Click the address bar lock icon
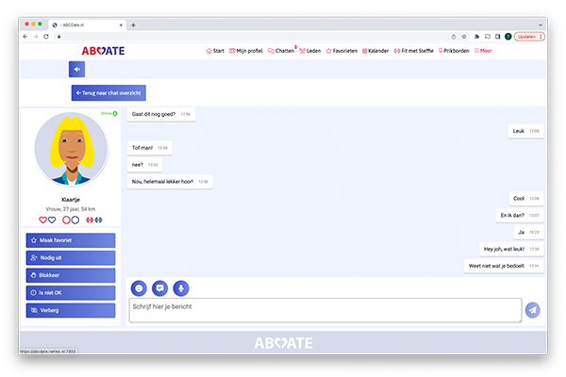The height and width of the screenshot is (377, 566). (58, 37)
